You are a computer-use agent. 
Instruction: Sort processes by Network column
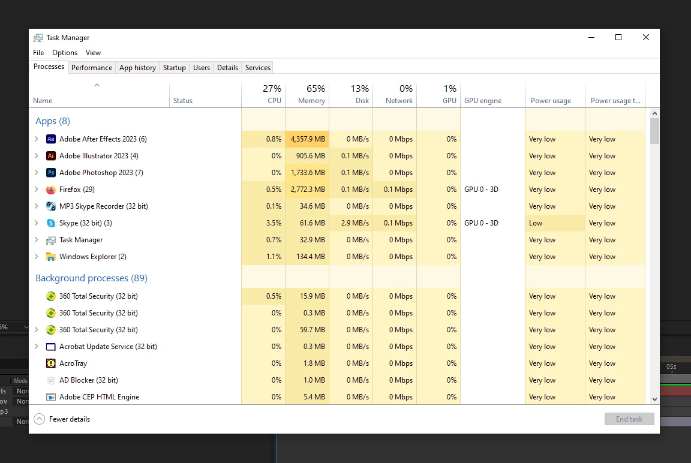395,95
